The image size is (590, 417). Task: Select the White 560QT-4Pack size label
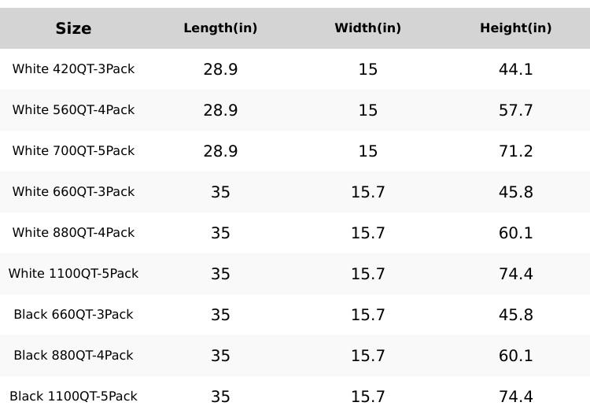point(73,110)
